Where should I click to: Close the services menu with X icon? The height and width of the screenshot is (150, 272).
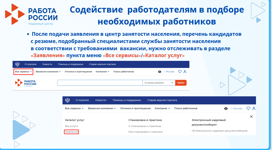click(x=251, y=117)
